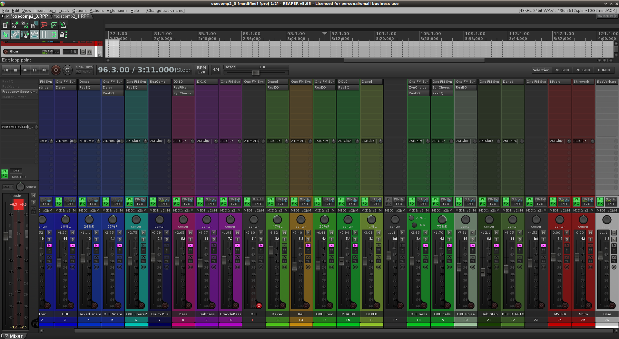Image resolution: width=619 pixels, height=339 pixels.
Task: Open the 4/4 time signature selector
Action: click(216, 70)
